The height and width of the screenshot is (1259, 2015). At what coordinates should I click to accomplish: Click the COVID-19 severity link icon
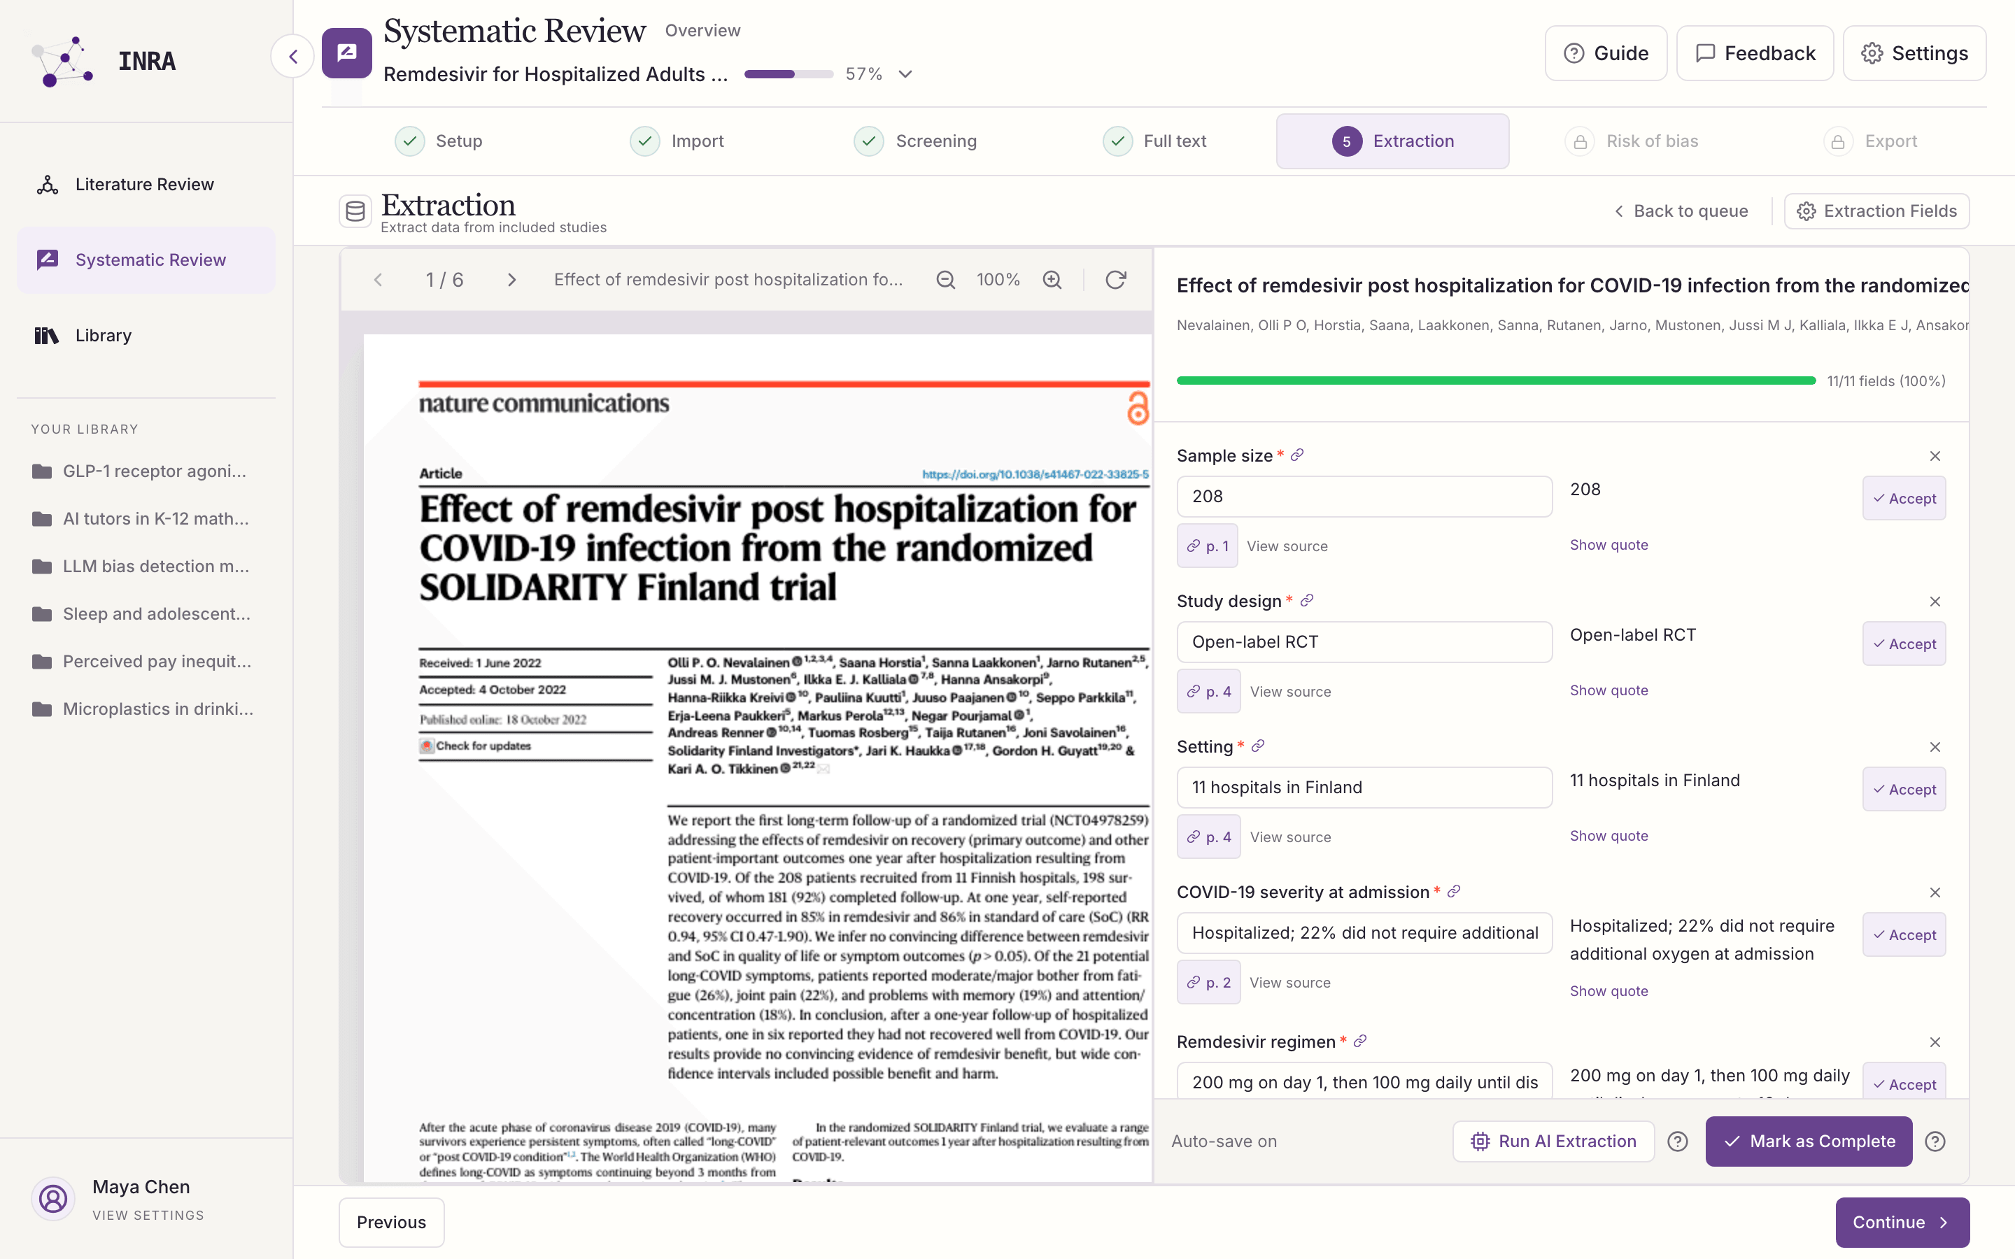click(1454, 892)
